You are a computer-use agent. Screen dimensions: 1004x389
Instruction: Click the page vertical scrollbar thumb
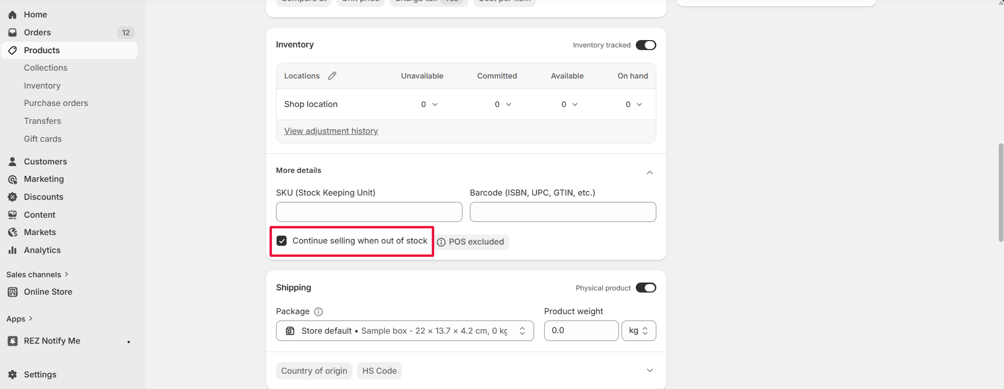tap(1000, 192)
